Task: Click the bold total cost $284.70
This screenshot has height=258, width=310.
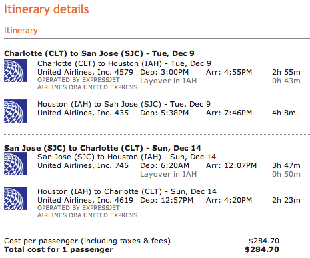Action: point(262,249)
